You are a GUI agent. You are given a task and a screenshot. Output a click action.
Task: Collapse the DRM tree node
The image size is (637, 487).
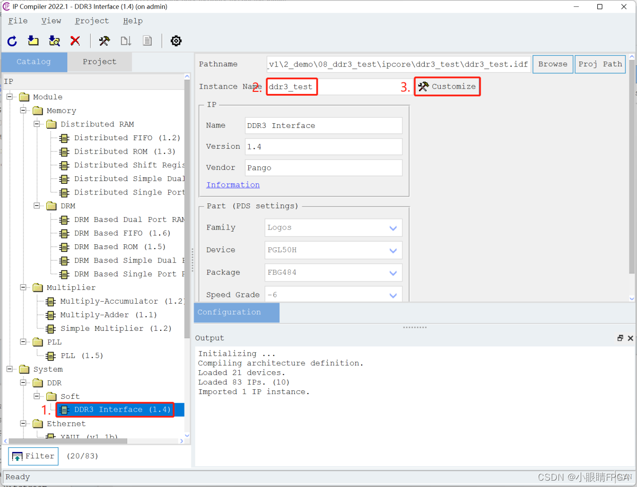click(x=37, y=206)
